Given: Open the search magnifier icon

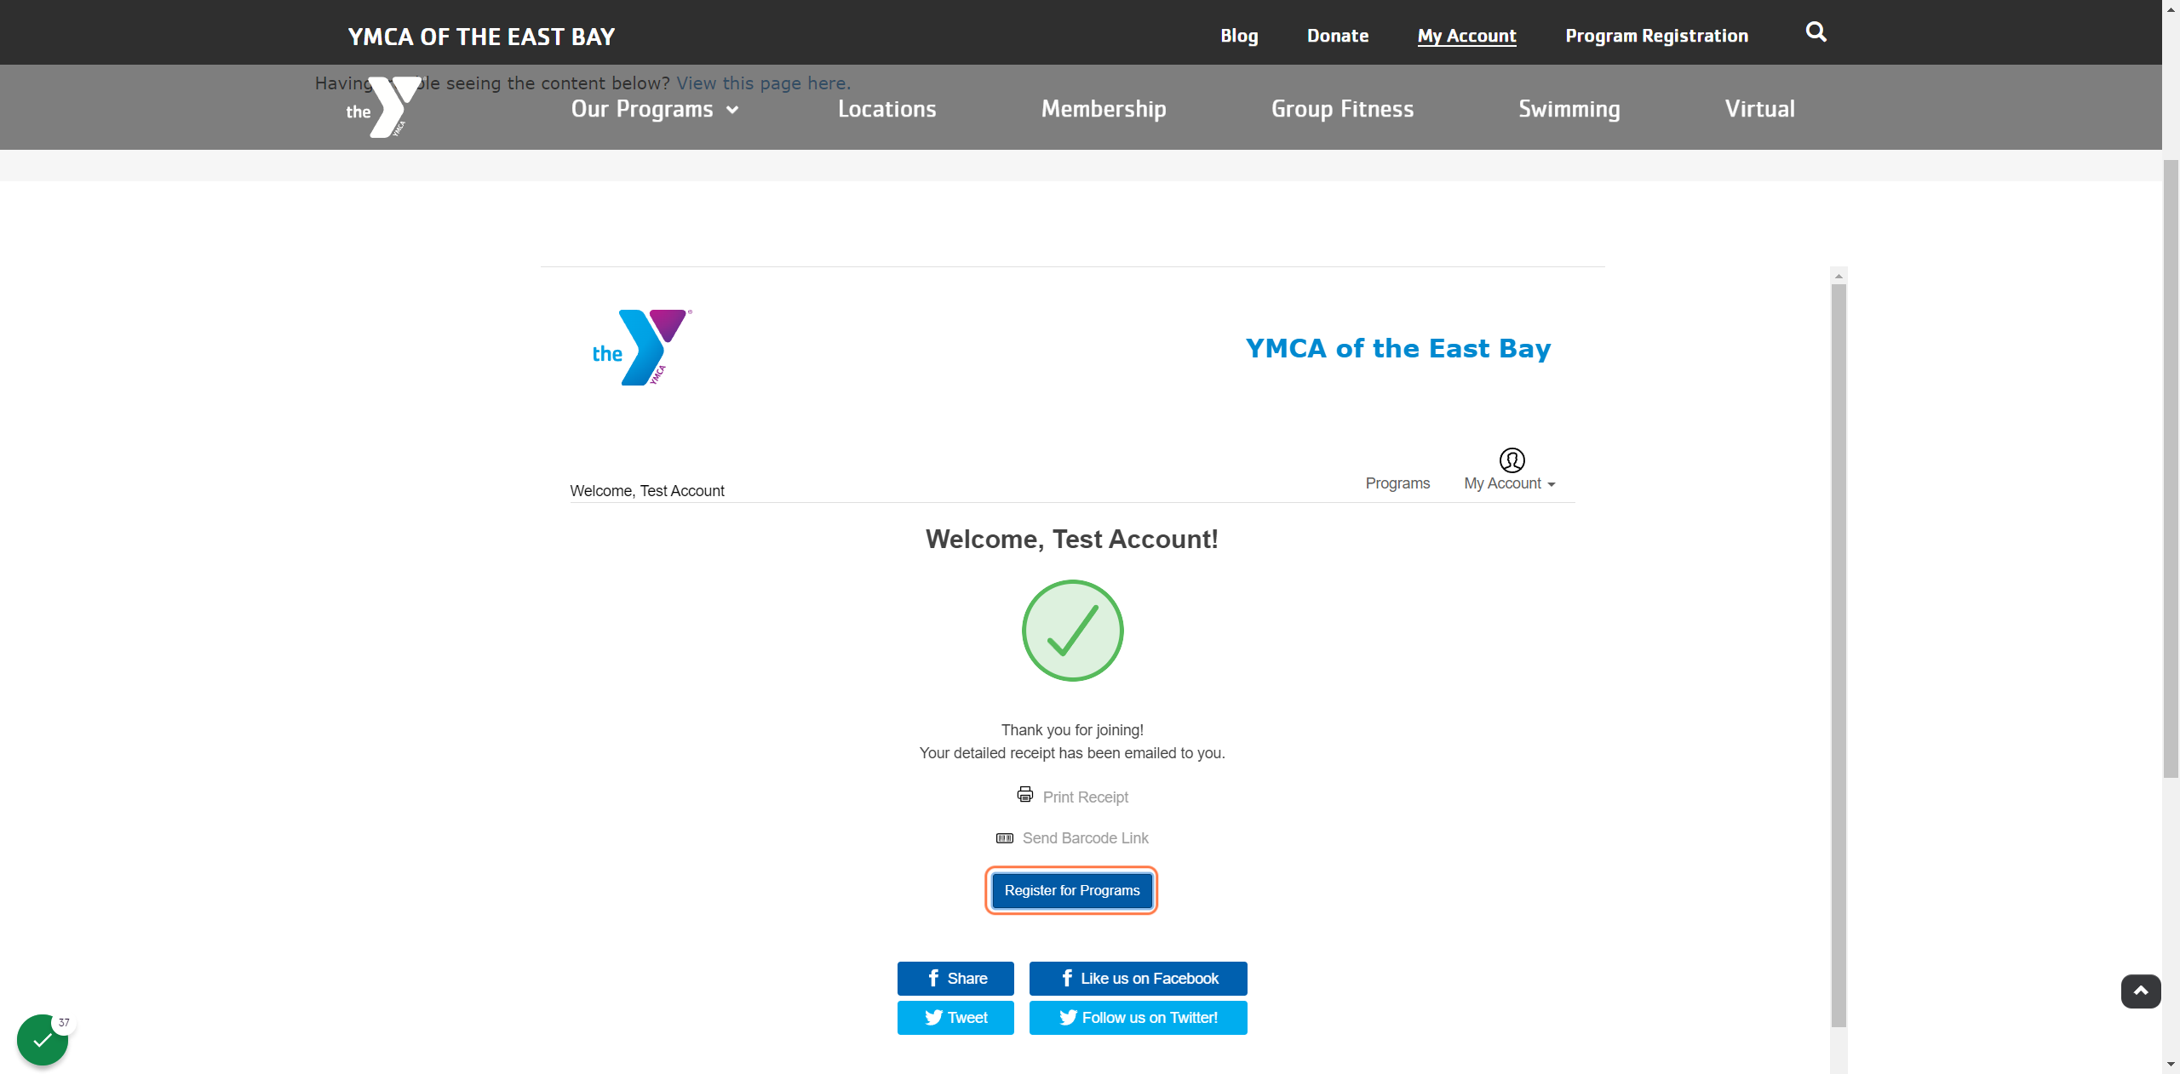Looking at the screenshot, I should coord(1816,32).
